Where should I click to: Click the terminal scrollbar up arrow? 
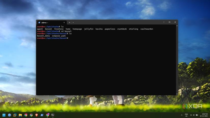177,26
